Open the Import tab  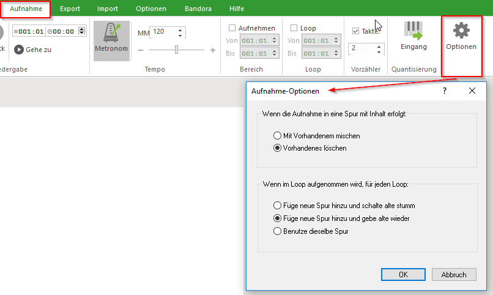click(x=108, y=9)
